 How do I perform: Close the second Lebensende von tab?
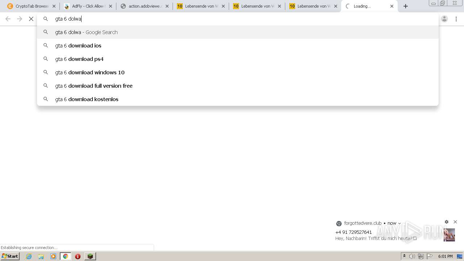click(x=279, y=6)
